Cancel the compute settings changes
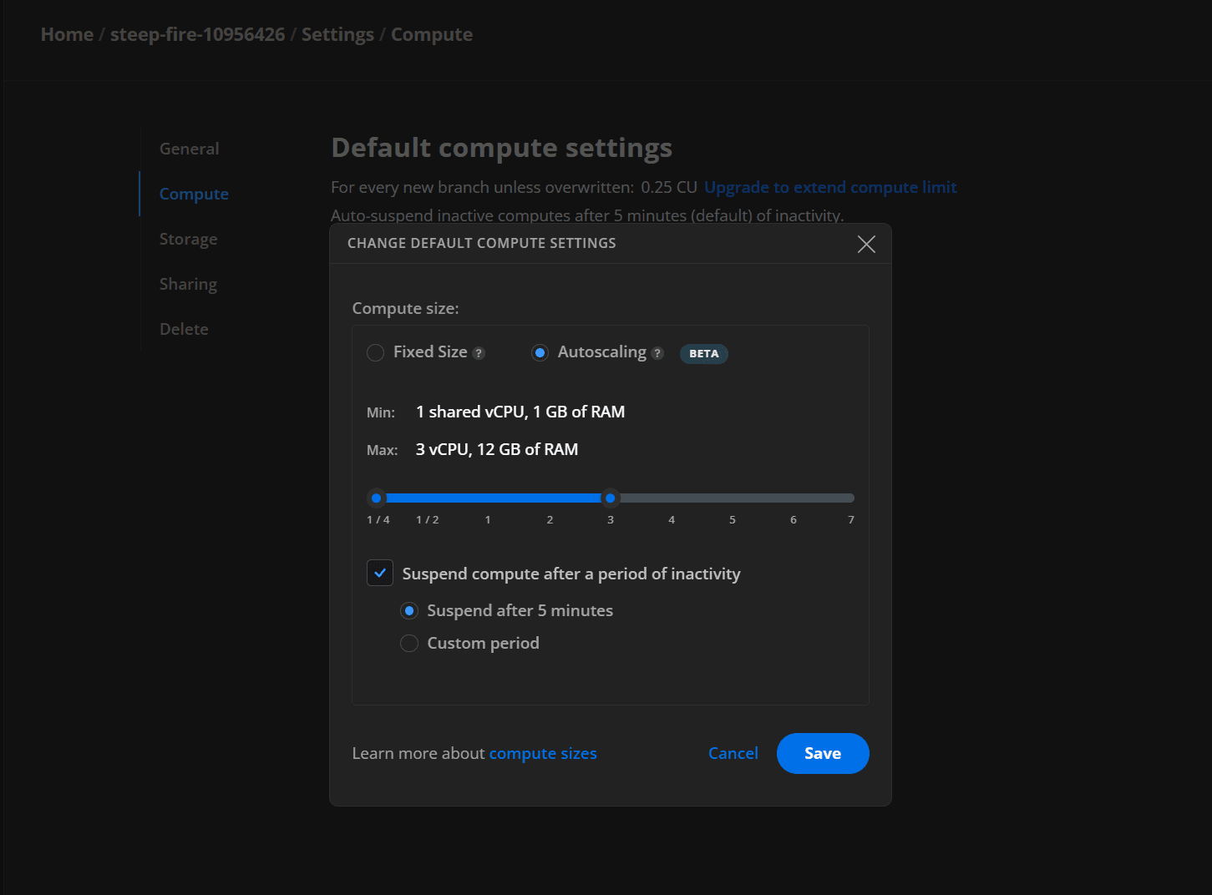The height and width of the screenshot is (895, 1212). pyautogui.click(x=733, y=754)
